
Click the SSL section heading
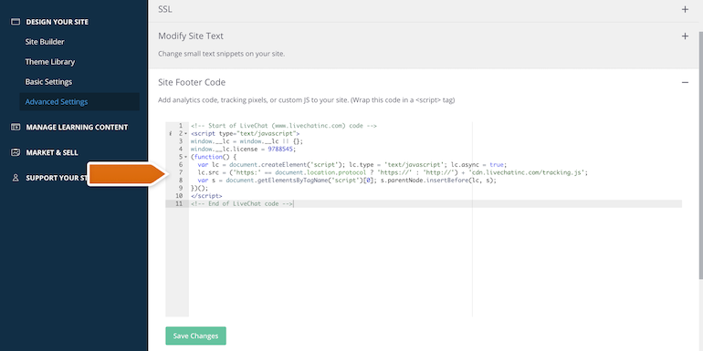click(164, 9)
